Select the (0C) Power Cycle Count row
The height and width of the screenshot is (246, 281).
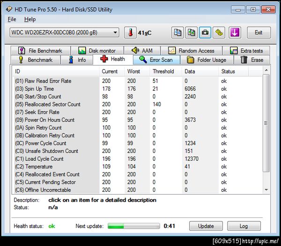pos(138,143)
